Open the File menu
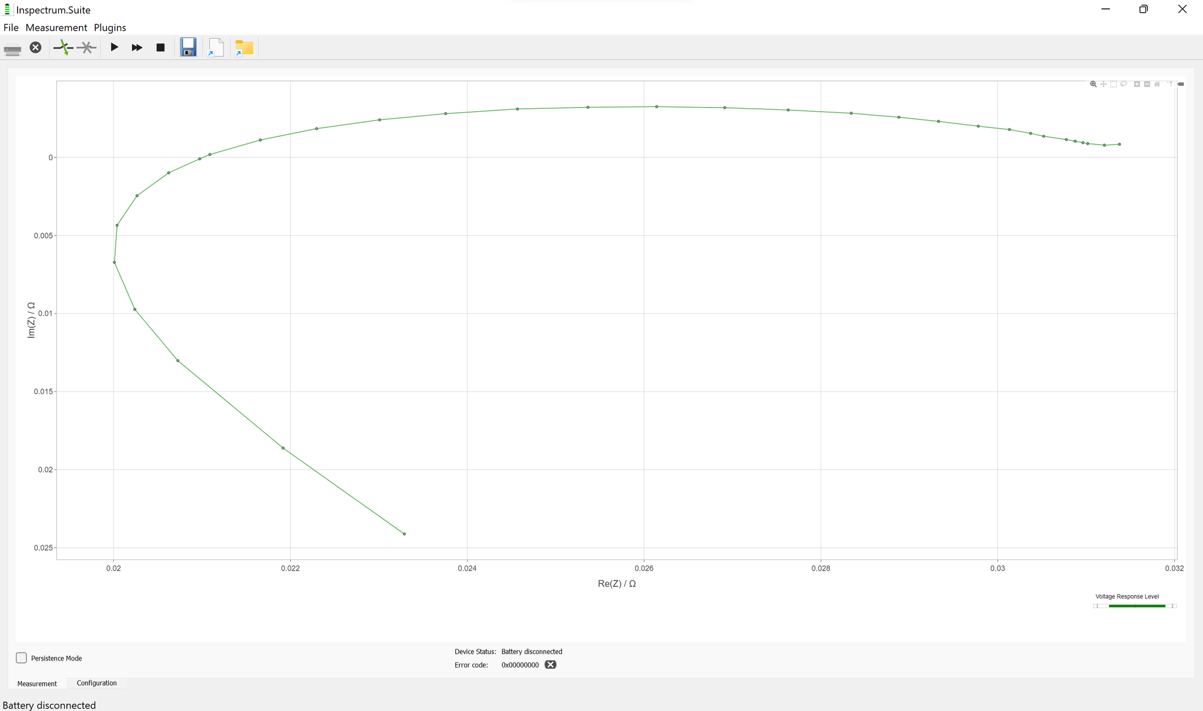The height and width of the screenshot is (711, 1203). [x=11, y=28]
